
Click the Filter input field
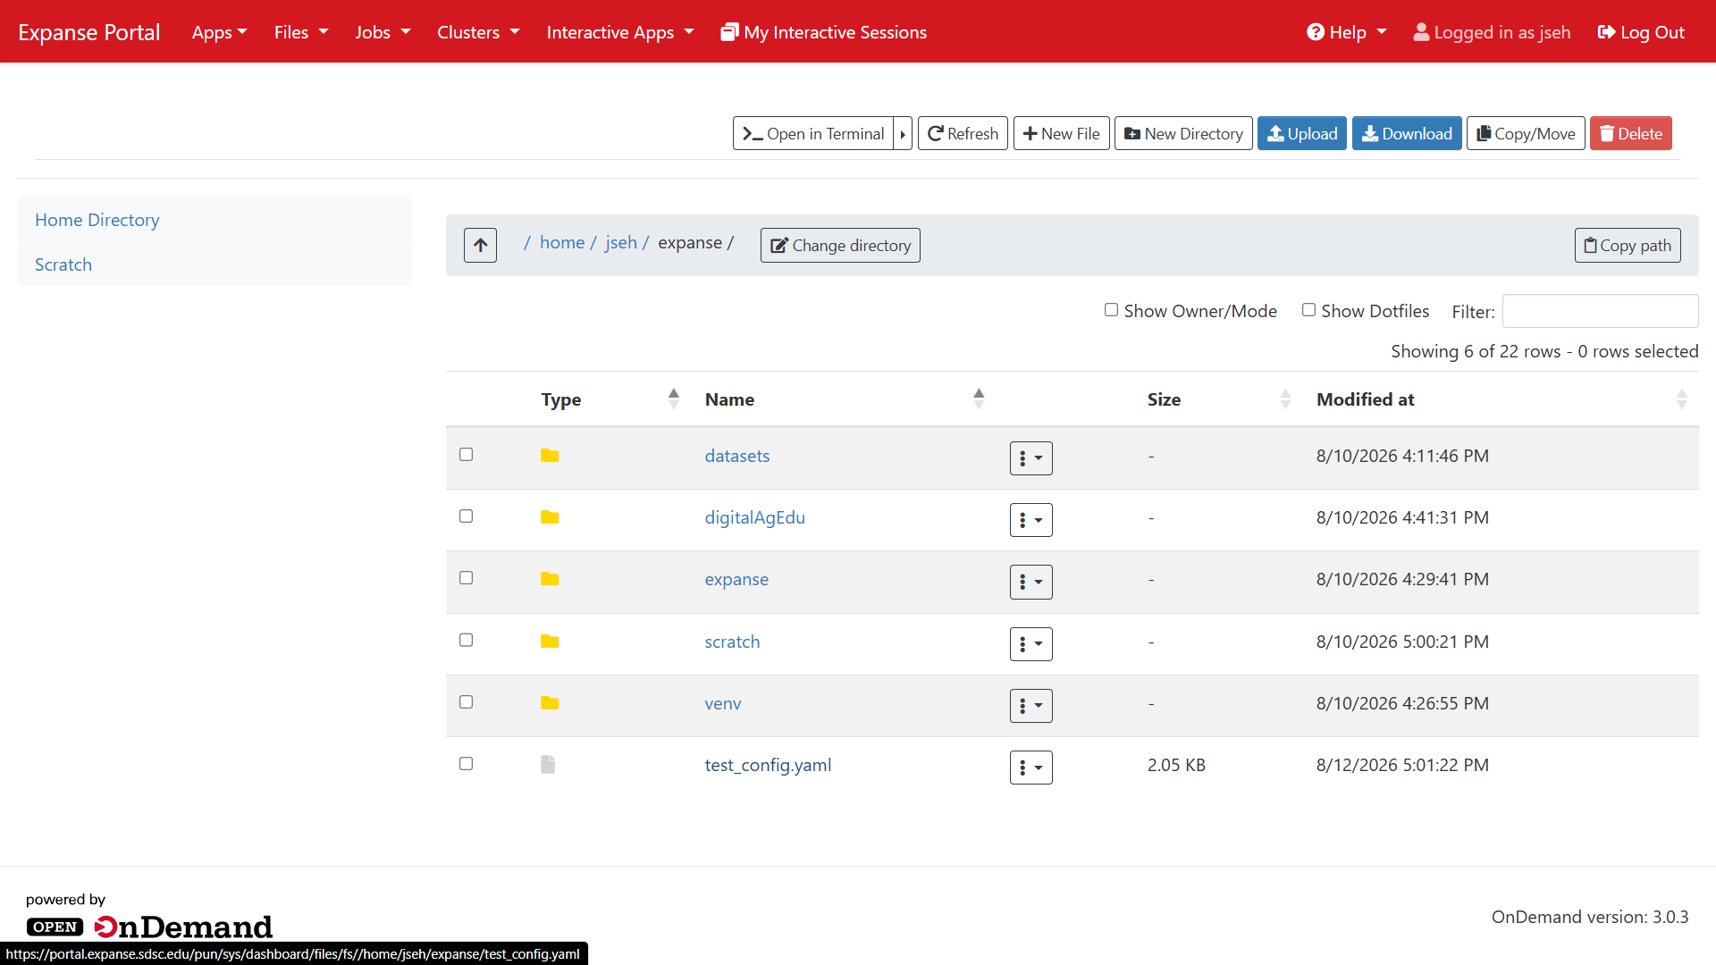pyautogui.click(x=1600, y=311)
